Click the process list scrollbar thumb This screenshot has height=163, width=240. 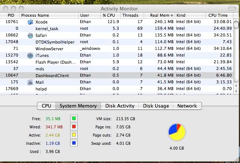(236, 25)
